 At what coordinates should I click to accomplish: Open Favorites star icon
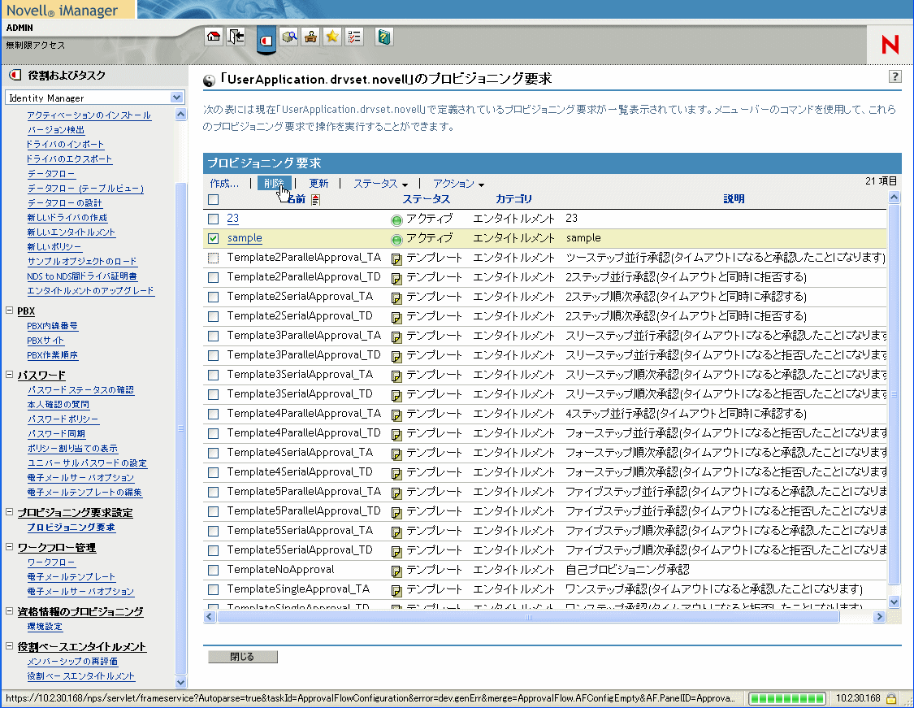point(332,37)
